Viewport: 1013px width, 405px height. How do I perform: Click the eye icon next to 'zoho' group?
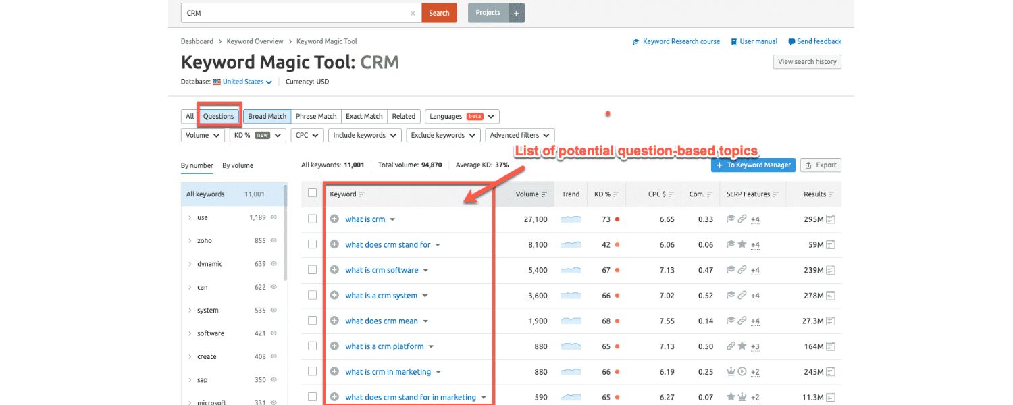[x=274, y=241]
